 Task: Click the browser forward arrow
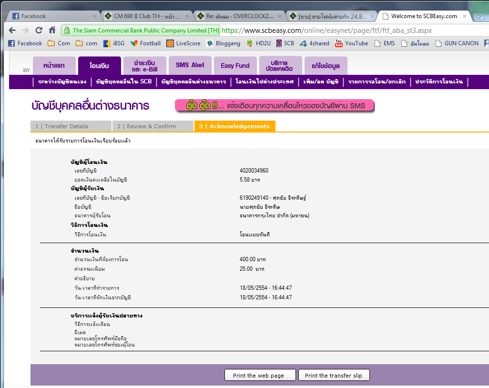26,30
